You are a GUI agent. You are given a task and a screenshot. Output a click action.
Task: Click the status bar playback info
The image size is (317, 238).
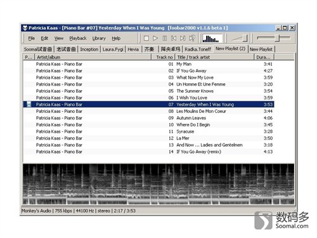[79, 211]
